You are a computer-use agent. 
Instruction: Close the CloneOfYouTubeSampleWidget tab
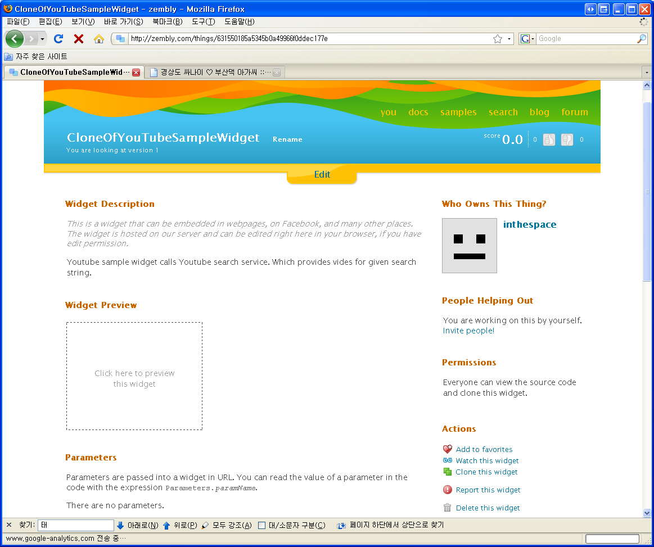(x=136, y=73)
